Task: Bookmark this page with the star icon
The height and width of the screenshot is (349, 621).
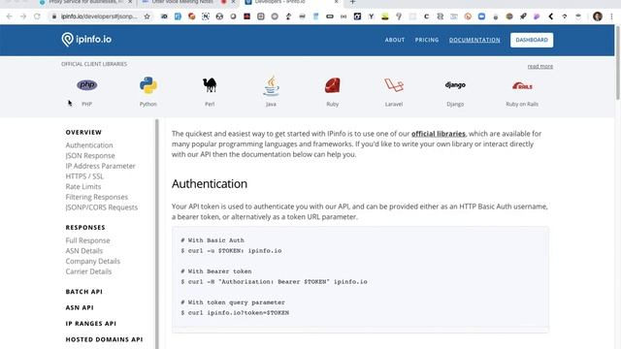Action: 147,16
